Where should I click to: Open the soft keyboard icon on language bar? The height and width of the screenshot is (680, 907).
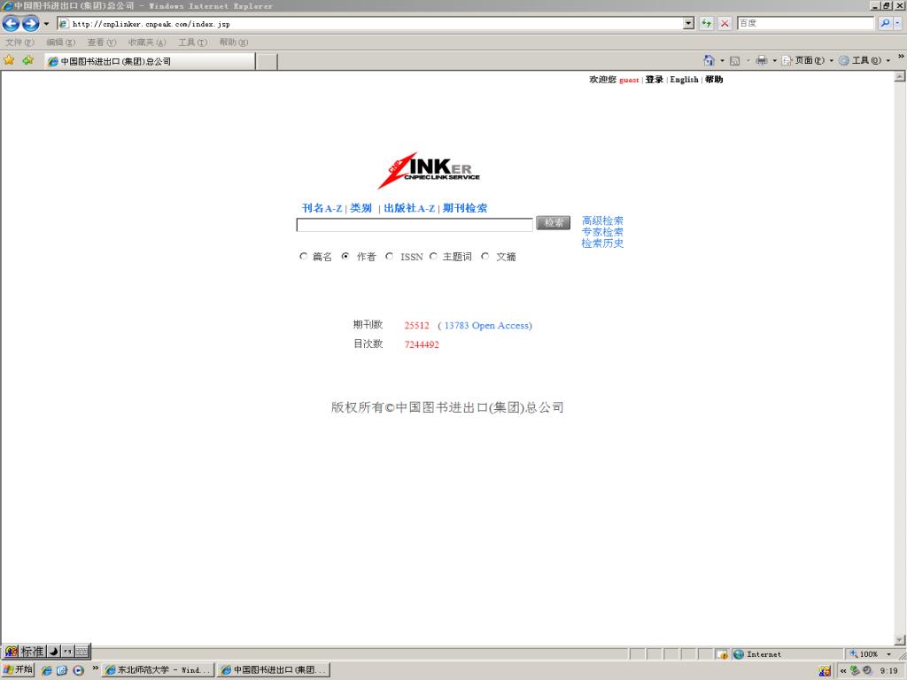coord(82,651)
